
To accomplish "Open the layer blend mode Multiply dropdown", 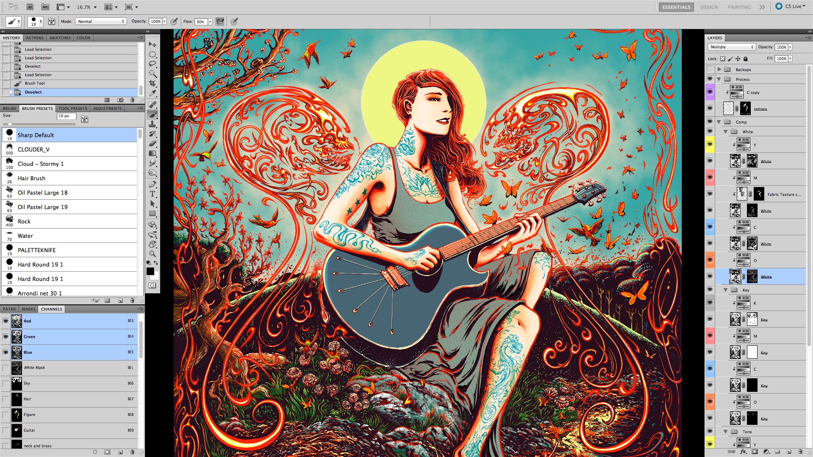I will click(732, 47).
